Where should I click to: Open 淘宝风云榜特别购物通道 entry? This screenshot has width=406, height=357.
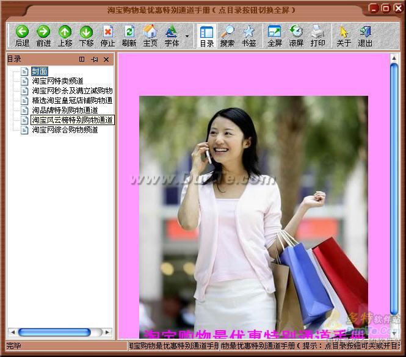coord(73,120)
